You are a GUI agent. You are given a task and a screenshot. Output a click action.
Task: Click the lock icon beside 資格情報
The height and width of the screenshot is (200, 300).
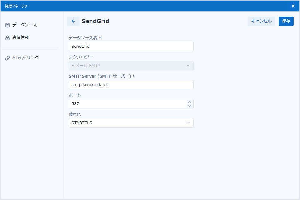(x=7, y=38)
